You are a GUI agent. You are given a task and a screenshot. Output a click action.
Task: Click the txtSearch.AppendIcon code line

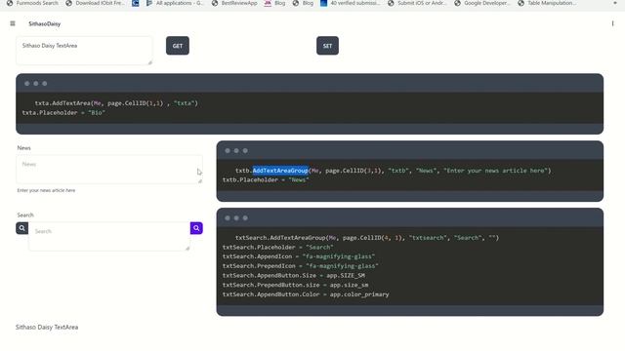(299, 256)
